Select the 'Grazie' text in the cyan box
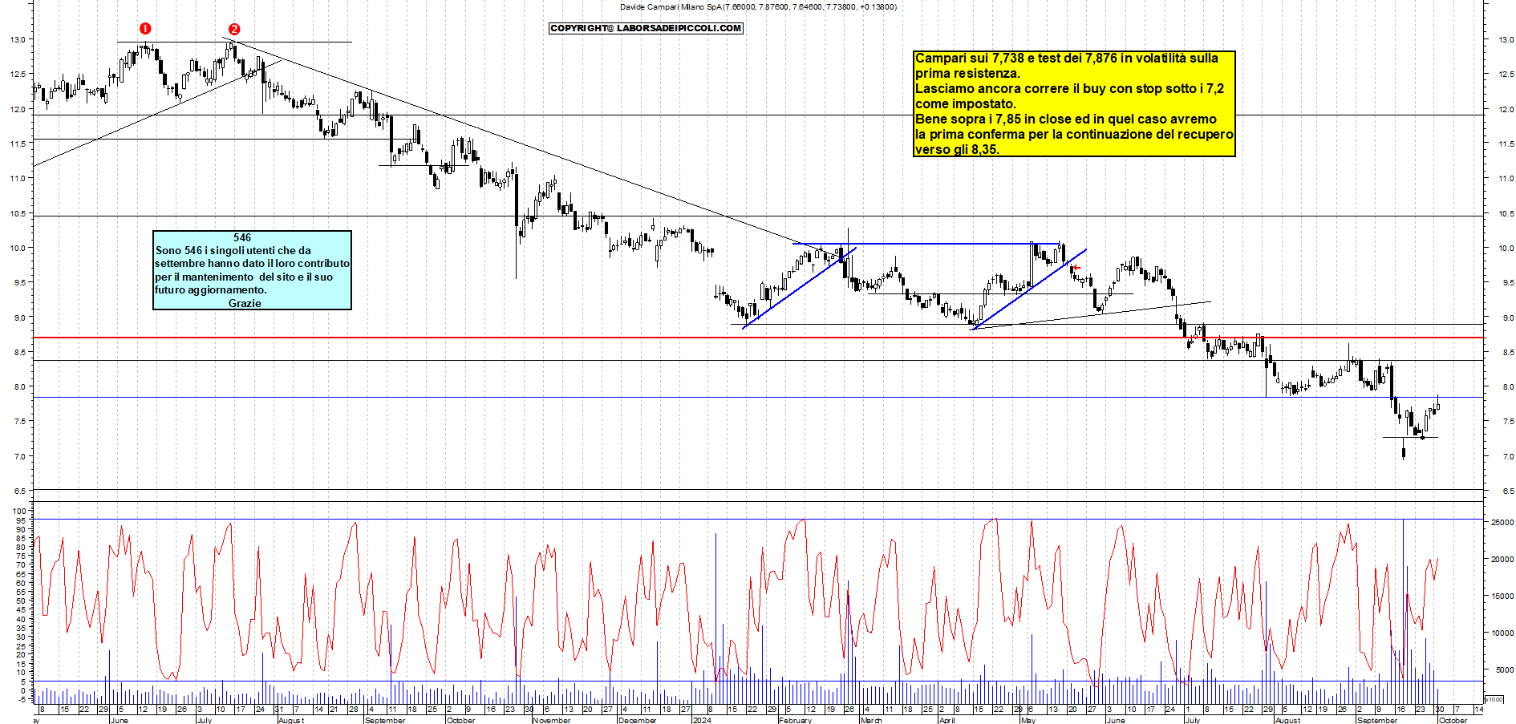 click(x=245, y=303)
